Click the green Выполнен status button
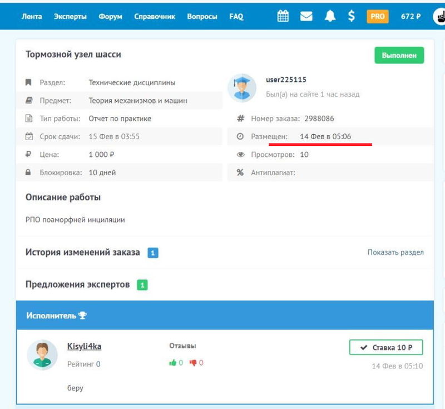 399,56
